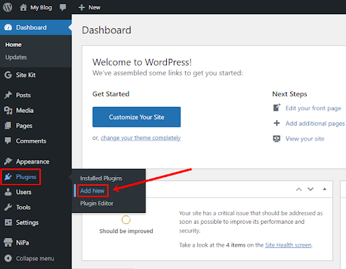Click the Pages icon in sidebar
346x269 pixels.
[8, 126]
